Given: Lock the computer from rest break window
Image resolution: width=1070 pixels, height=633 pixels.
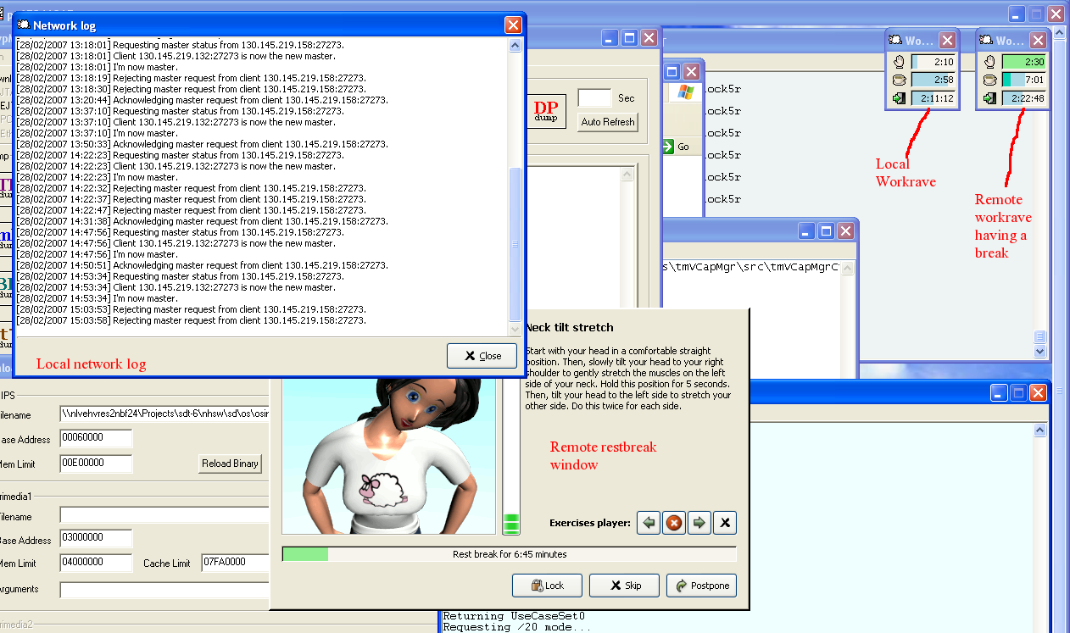Looking at the screenshot, I should [547, 586].
